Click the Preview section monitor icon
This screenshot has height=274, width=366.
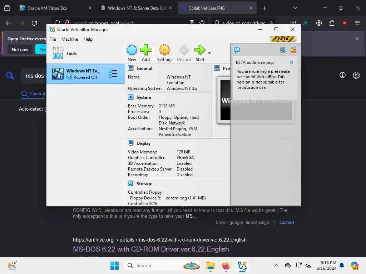(217, 68)
